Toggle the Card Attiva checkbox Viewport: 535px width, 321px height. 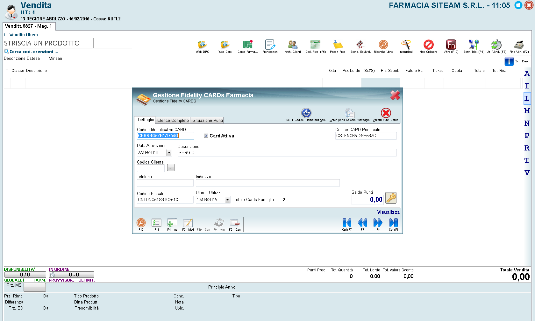click(x=206, y=136)
